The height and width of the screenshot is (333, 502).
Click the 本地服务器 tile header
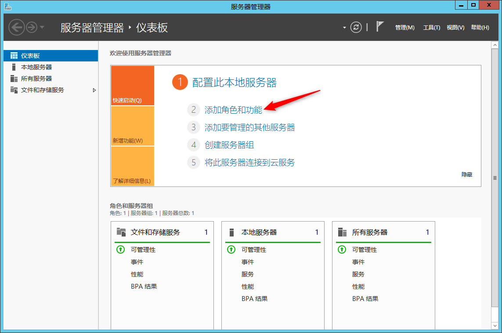[x=273, y=232]
